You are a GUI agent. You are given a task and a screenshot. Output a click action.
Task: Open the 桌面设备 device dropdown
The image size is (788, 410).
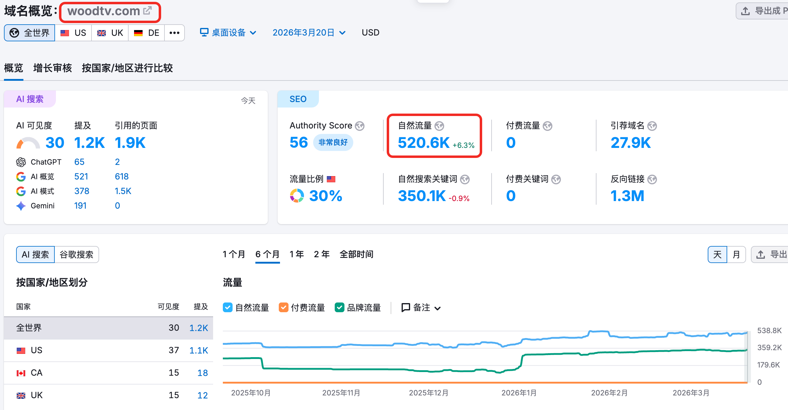[228, 33]
